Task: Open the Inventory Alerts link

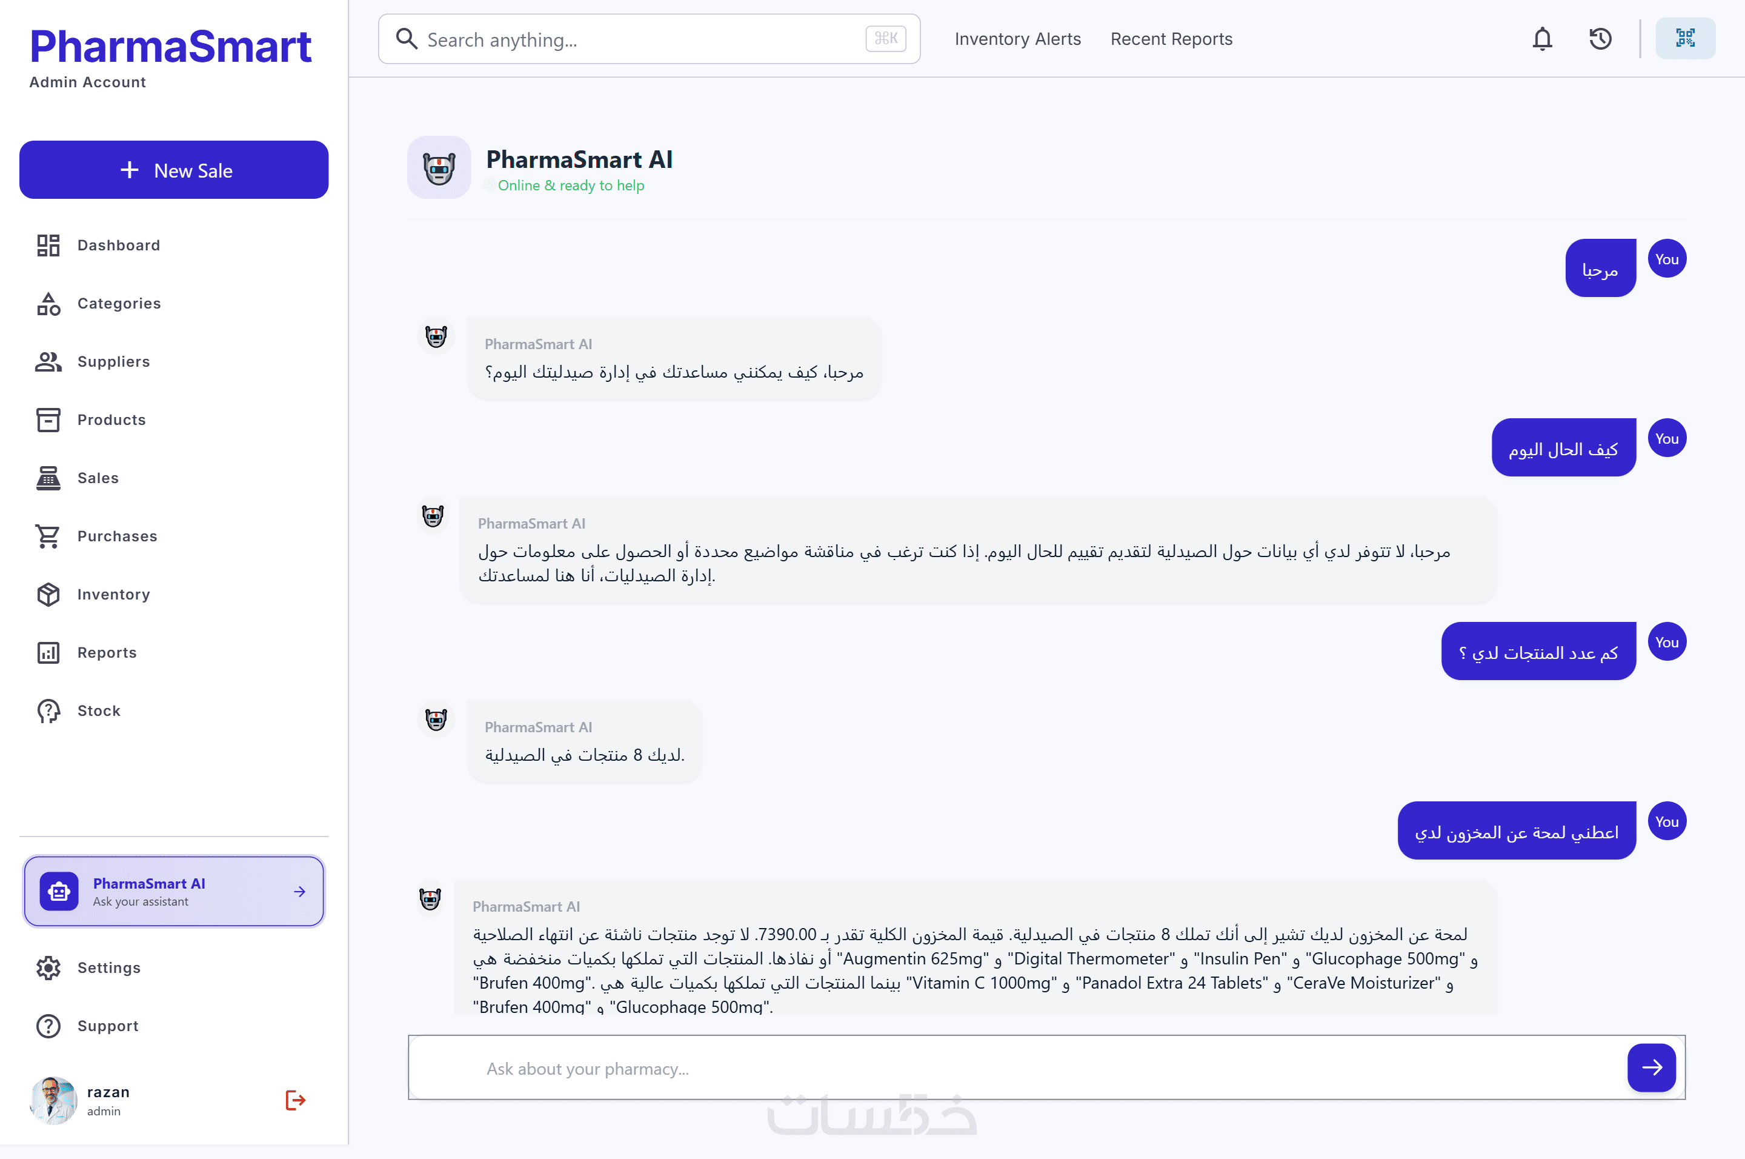Action: tap(1017, 39)
